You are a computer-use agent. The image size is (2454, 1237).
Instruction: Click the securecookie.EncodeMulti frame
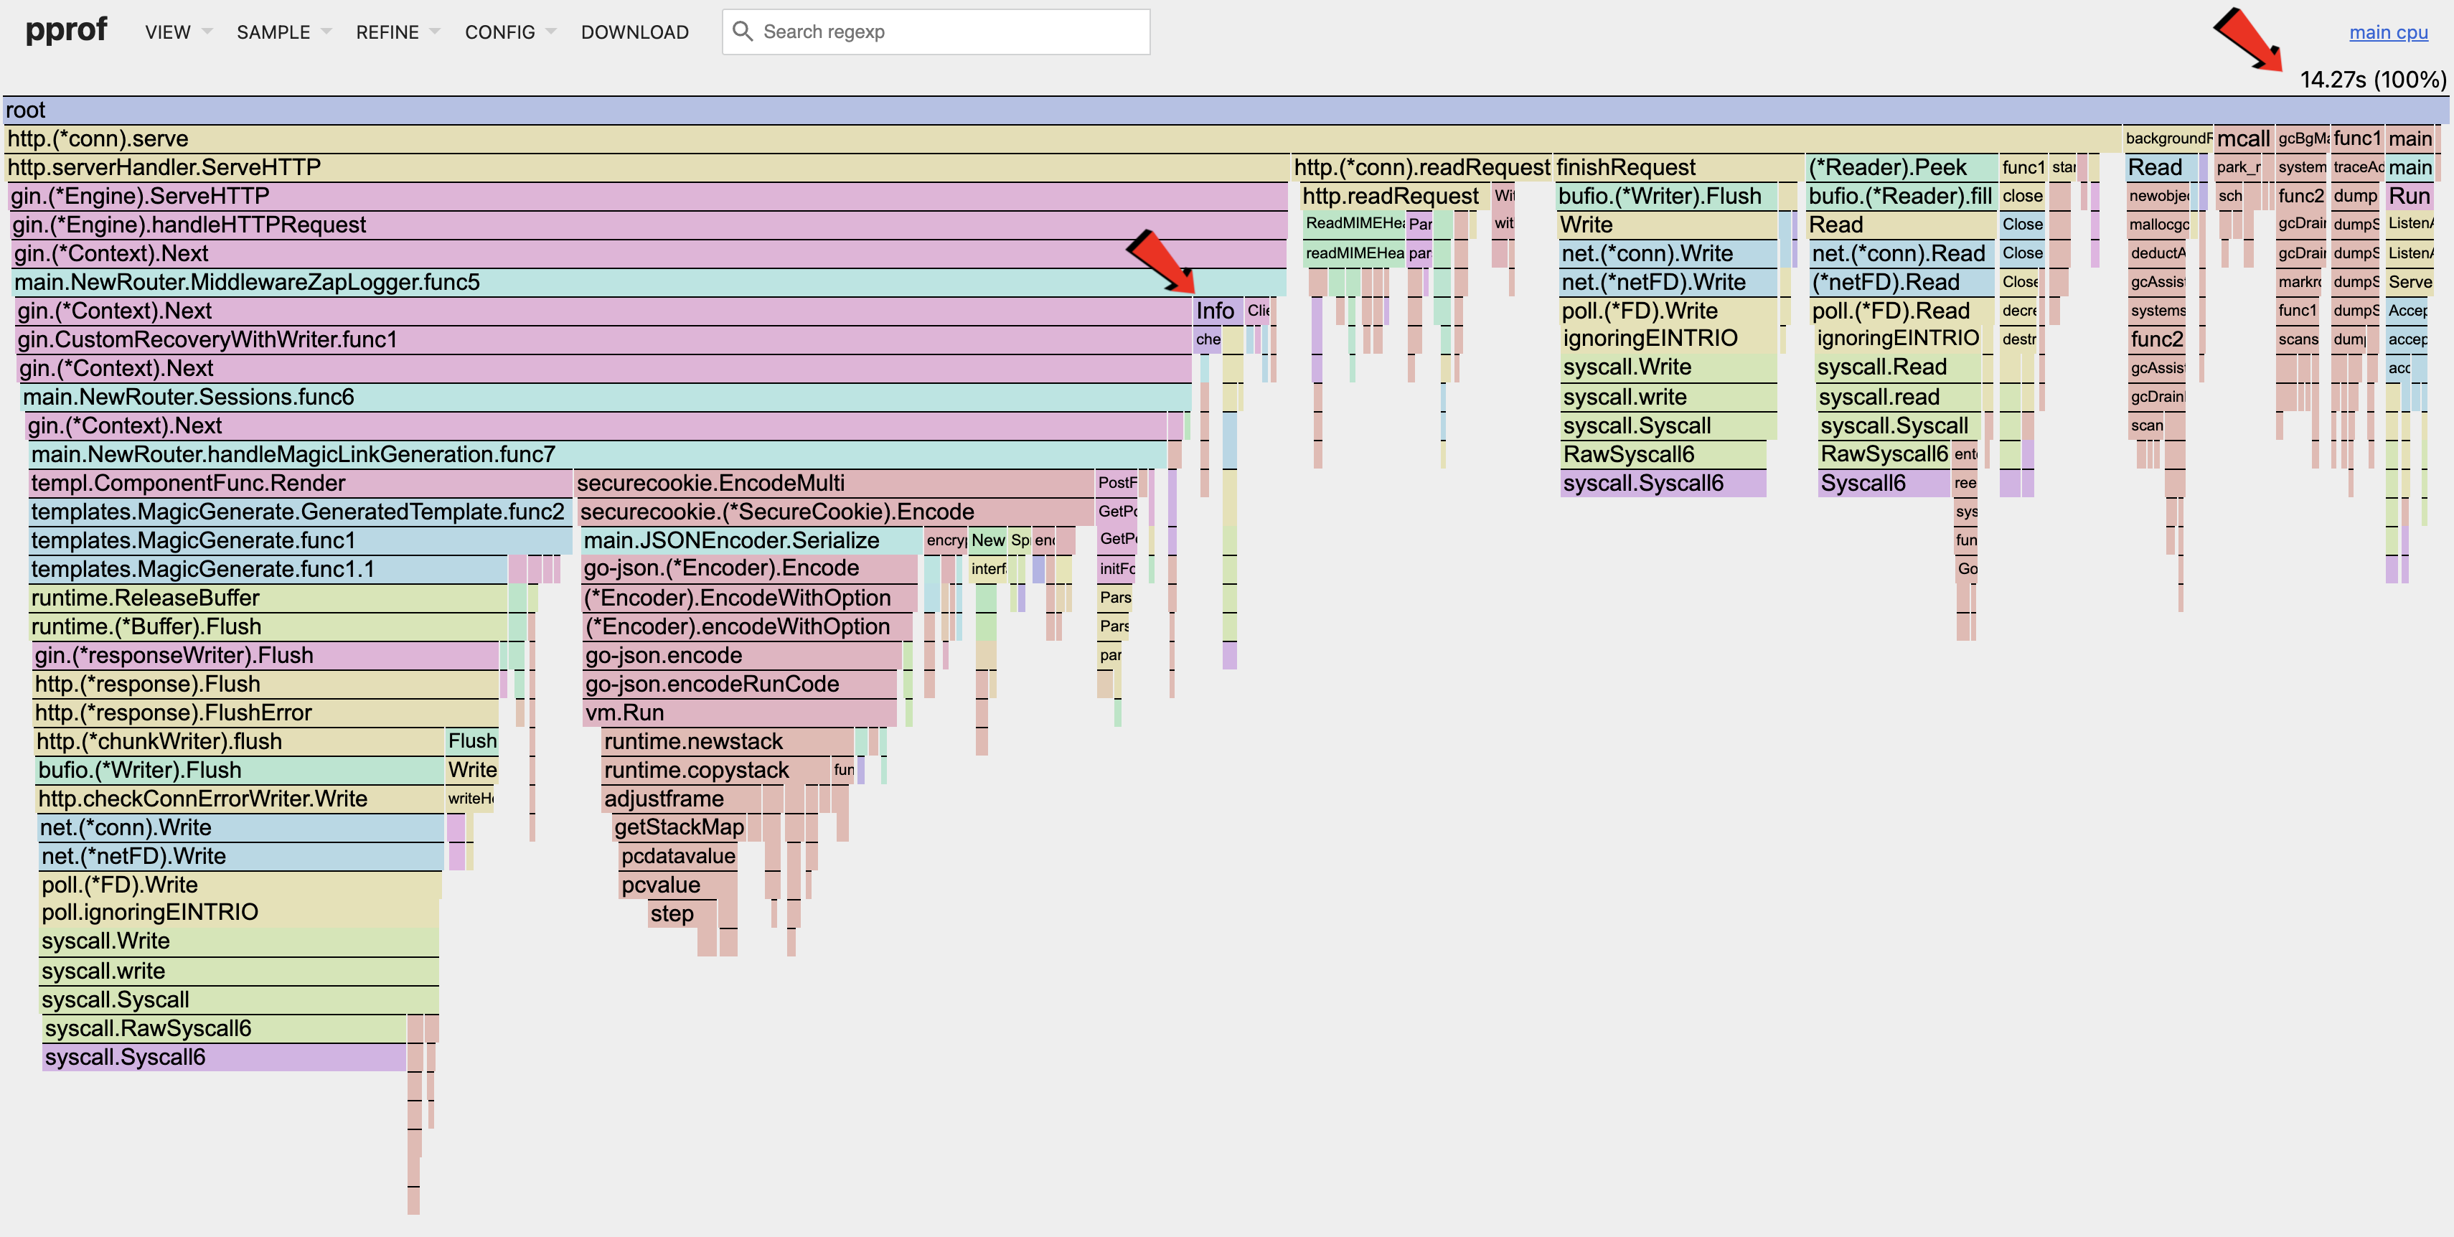coord(834,484)
